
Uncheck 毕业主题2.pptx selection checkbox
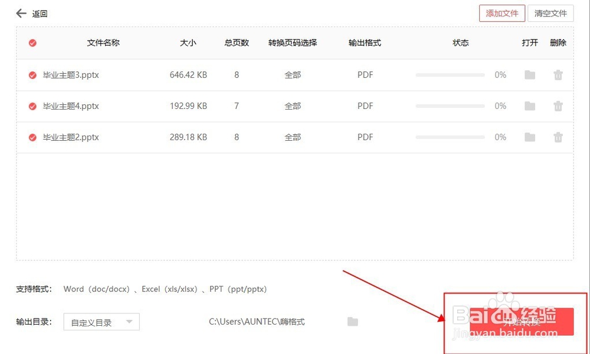[x=32, y=137]
